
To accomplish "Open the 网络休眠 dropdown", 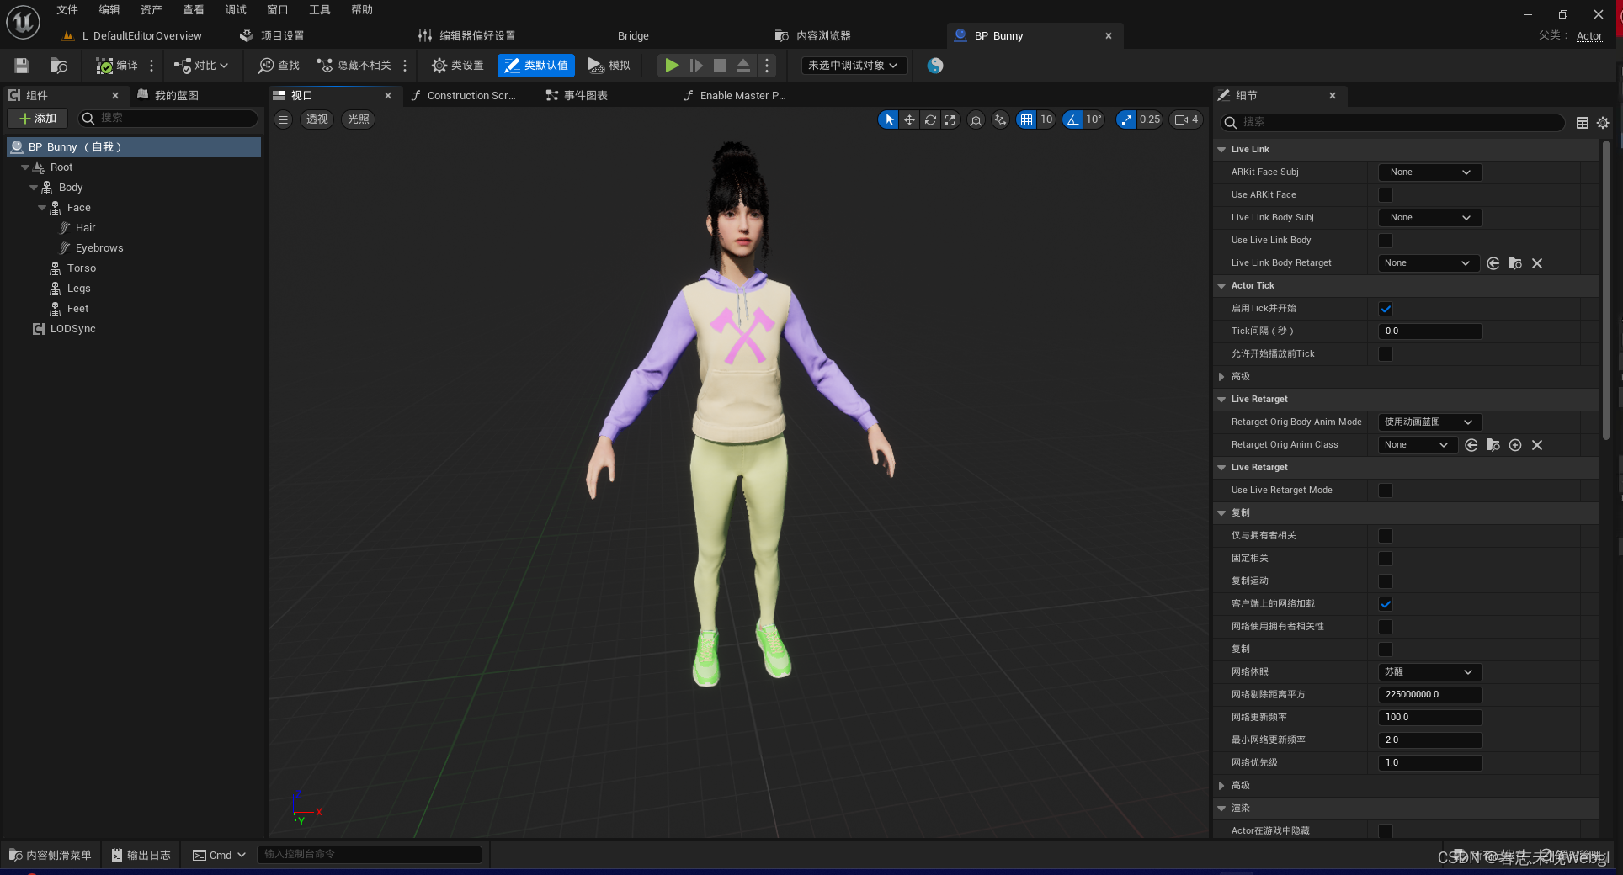I will point(1430,672).
